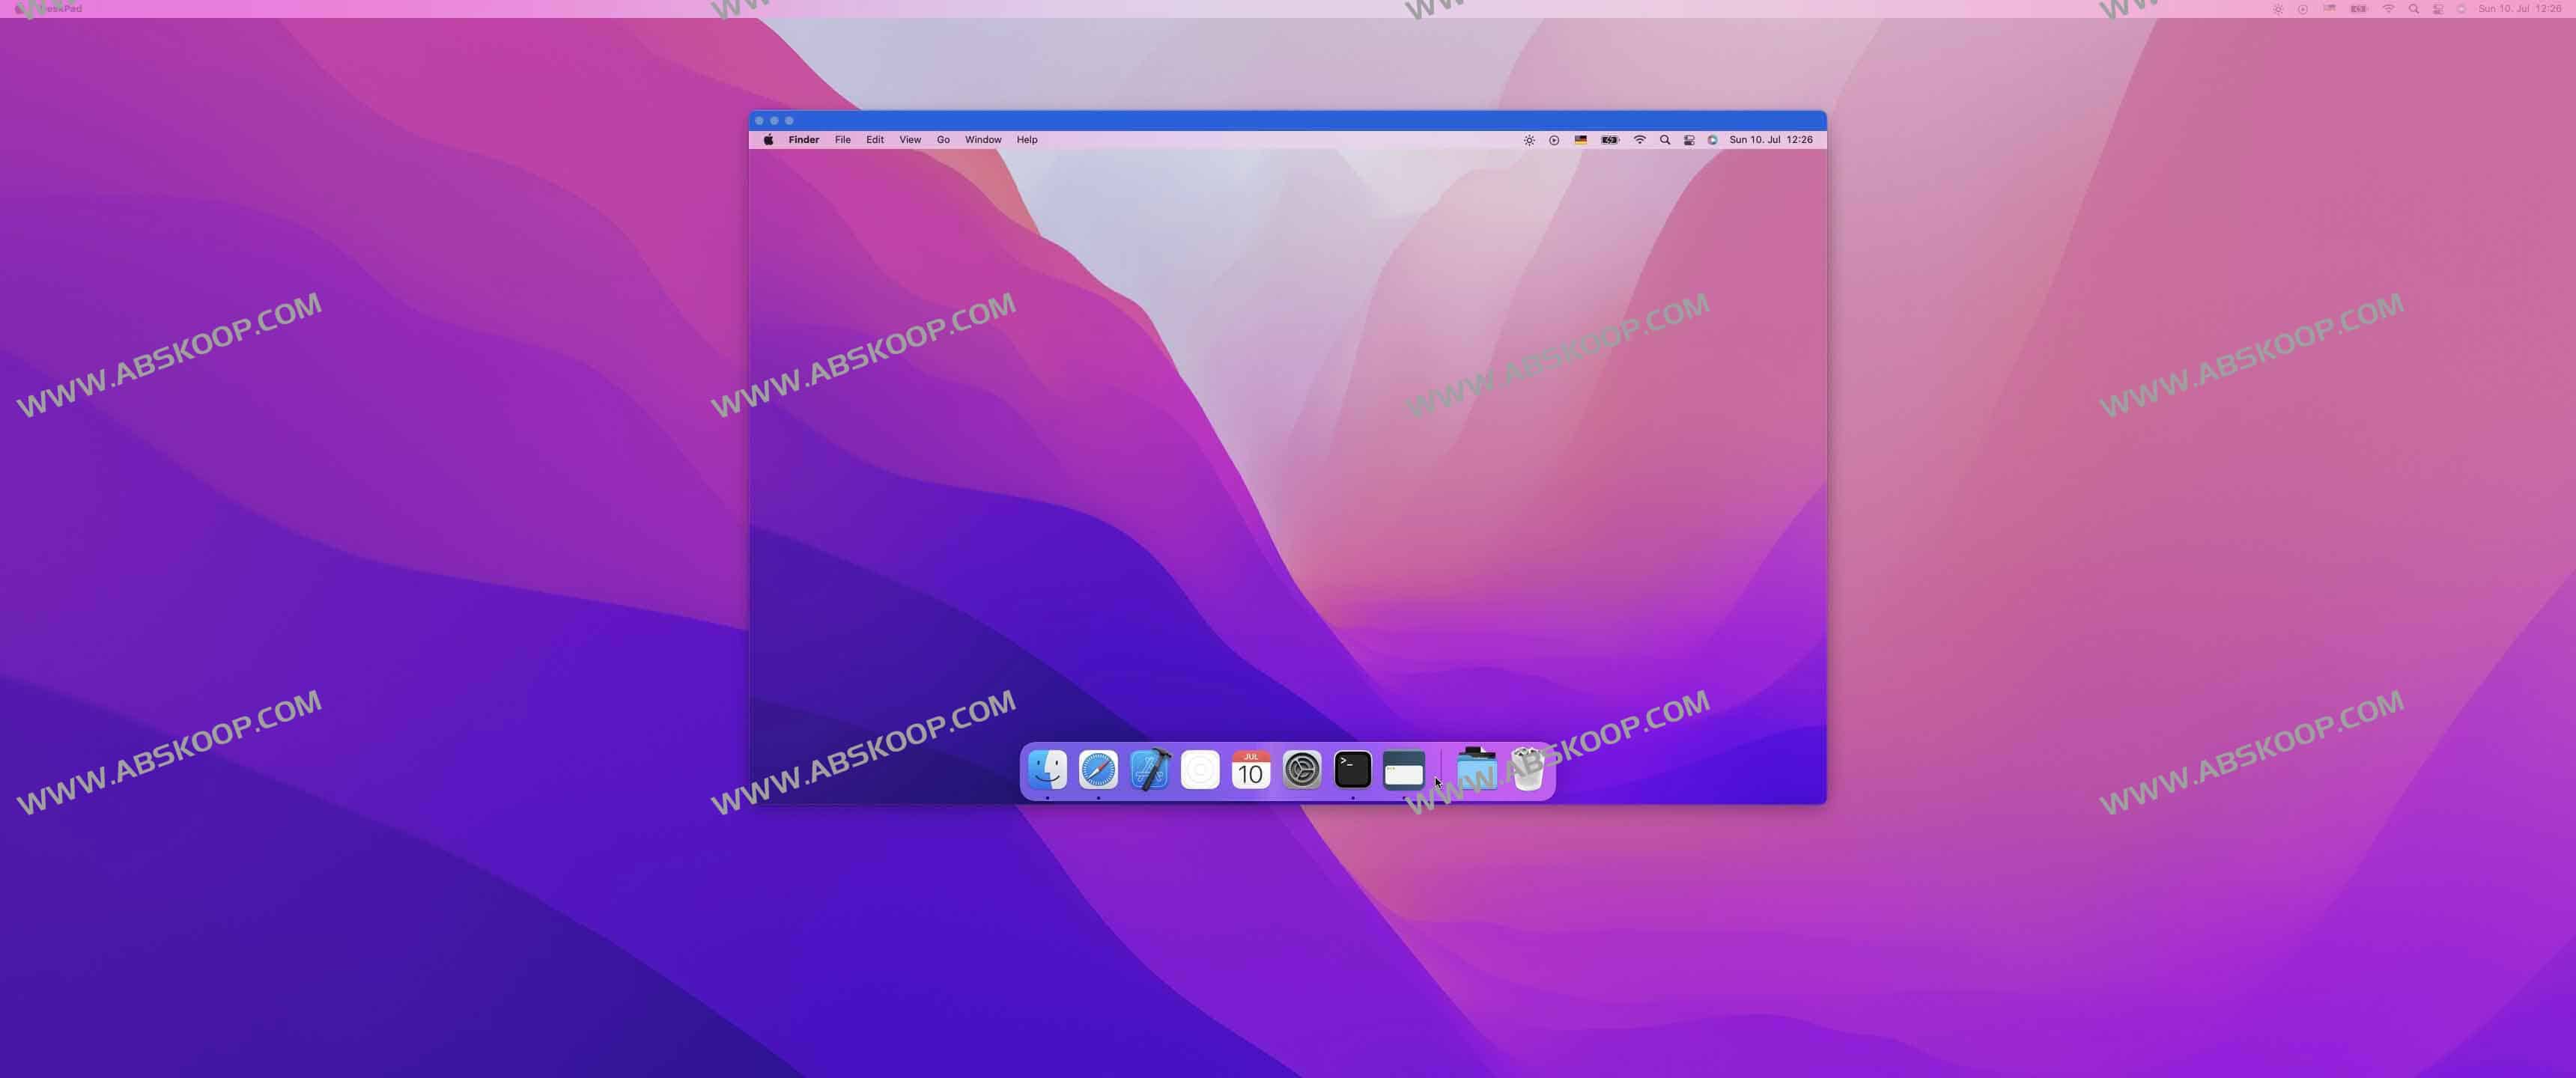
Task: Open the File menu
Action: 842,139
